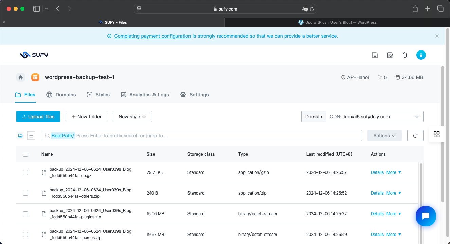The image size is (450, 244).
Task: Open the Completing payment configuration link
Action: pyautogui.click(x=152, y=36)
